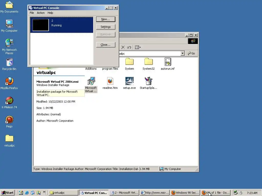This screenshot has width=262, height=196.
Task: Click the Delete (X) toolbar icon in Explorer
Action: (123, 47)
